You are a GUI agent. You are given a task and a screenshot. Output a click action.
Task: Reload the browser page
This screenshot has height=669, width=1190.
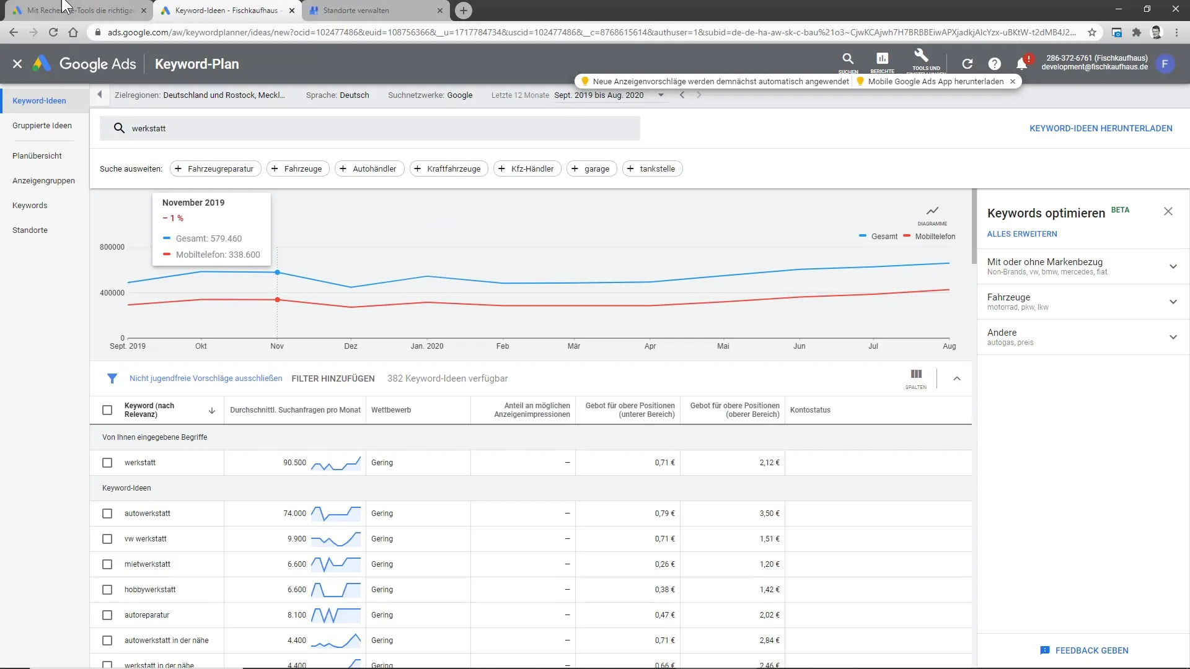[53, 32]
